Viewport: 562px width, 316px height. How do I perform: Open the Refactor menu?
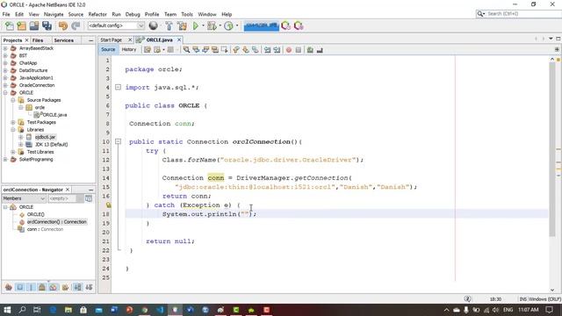pyautogui.click(x=97, y=14)
